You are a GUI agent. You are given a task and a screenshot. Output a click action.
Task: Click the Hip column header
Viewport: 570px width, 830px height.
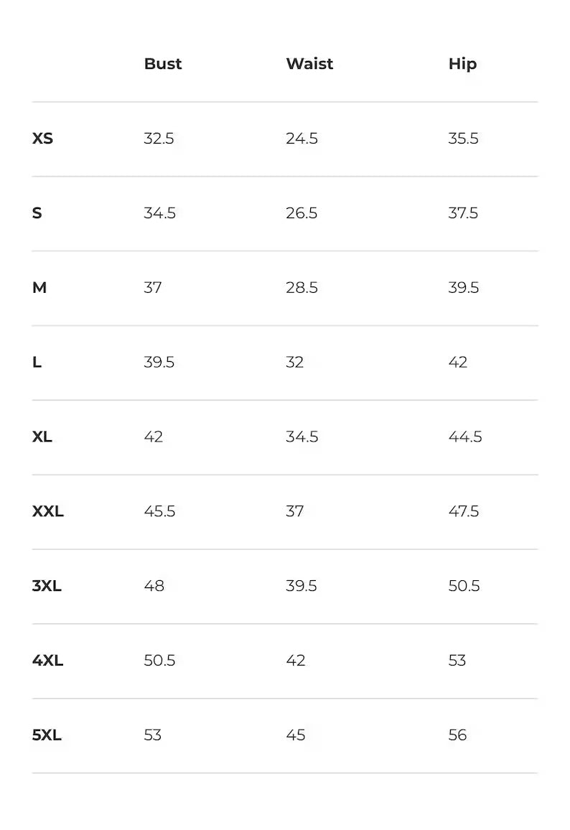point(462,64)
